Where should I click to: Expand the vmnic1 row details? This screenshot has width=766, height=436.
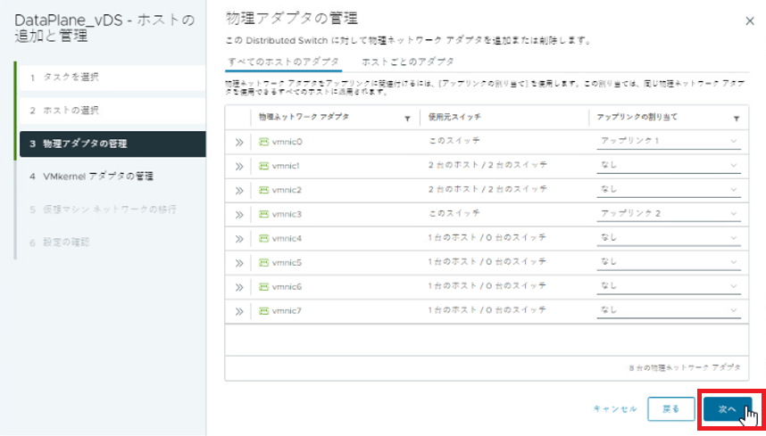238,166
